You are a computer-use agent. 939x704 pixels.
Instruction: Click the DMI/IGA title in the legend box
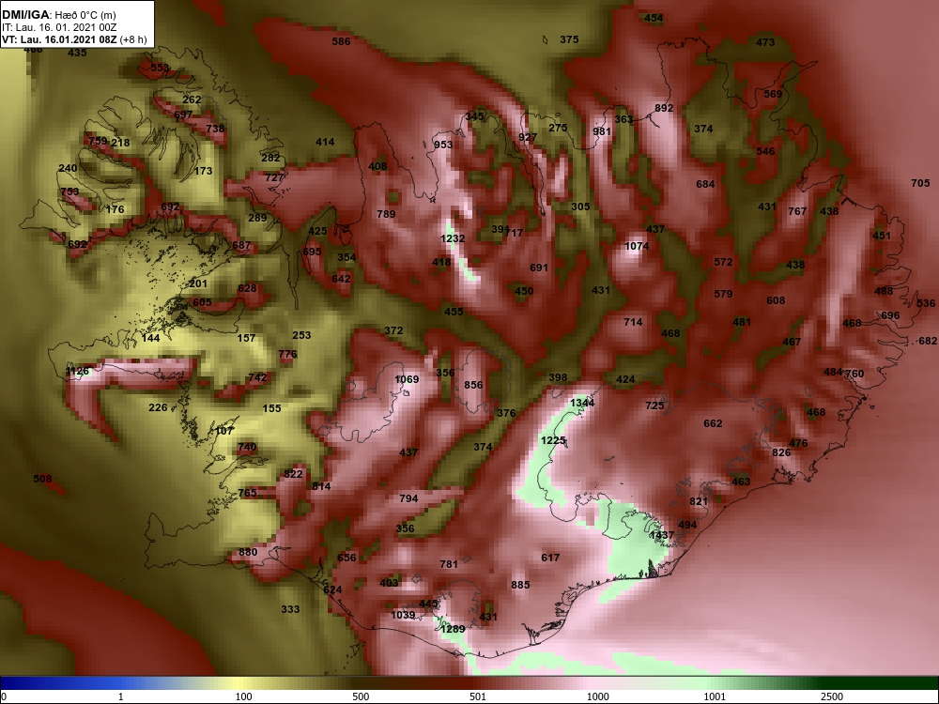(x=24, y=14)
